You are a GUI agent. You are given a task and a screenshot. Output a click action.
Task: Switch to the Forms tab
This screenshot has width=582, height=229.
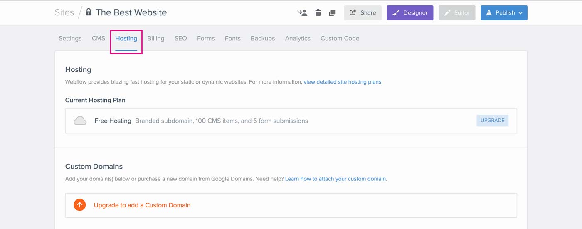point(206,38)
